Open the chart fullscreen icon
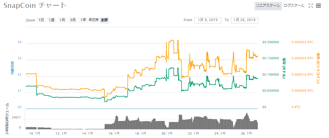The height and width of the screenshot is (138, 329). point(311,6)
